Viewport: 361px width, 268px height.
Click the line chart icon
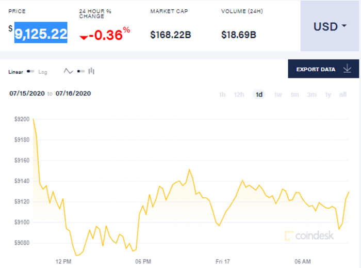[69, 71]
